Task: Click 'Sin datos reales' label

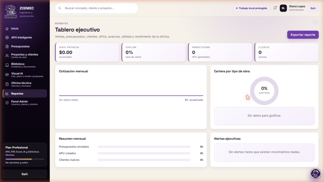Action: click(x=68, y=100)
